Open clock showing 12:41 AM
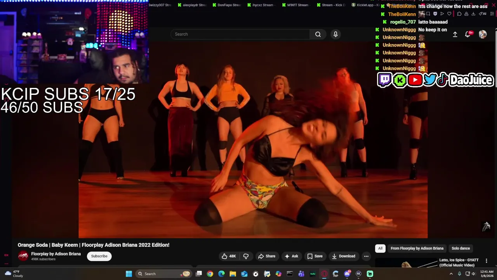Viewport: 497px width, 280px height. (x=487, y=274)
